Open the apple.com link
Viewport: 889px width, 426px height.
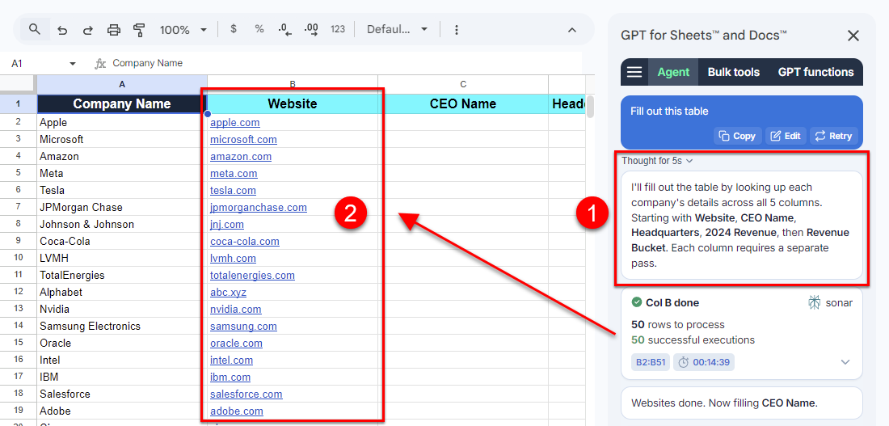tap(235, 123)
